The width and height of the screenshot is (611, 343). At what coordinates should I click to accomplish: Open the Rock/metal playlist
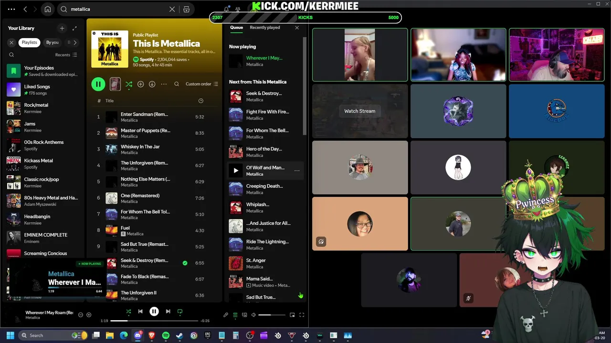43,108
